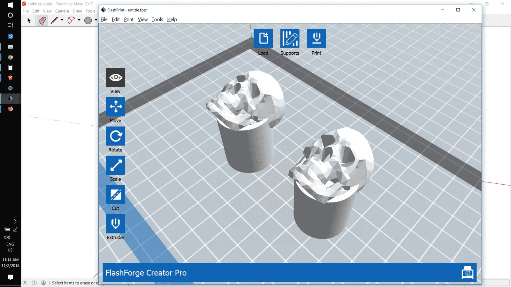Image resolution: width=511 pixels, height=287 pixels.
Task: Switch to Chrome on the taskbar
Action: click(x=10, y=57)
